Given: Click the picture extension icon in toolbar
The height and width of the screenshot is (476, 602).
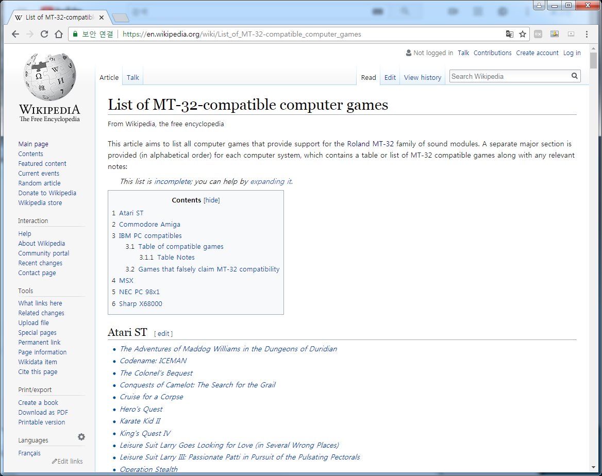Looking at the screenshot, I should tap(555, 34).
